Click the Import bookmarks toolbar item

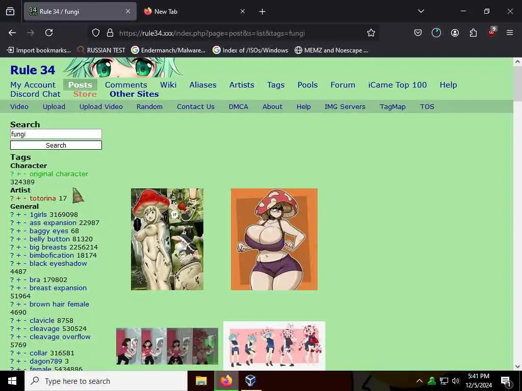point(39,50)
